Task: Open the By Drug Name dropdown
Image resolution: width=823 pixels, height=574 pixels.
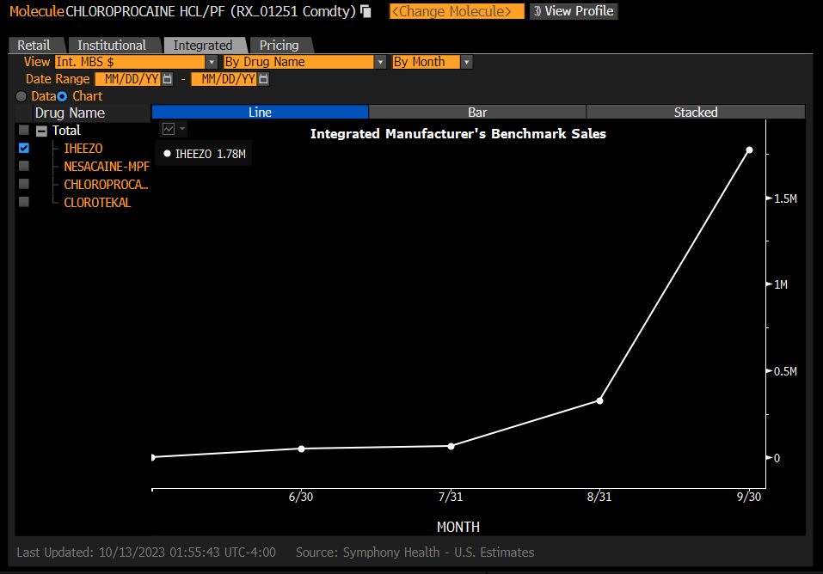Action: click(x=379, y=62)
